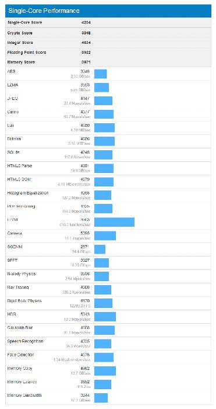Click the Memory Copy result bar
This screenshot has width=216, height=409.
(105, 371)
